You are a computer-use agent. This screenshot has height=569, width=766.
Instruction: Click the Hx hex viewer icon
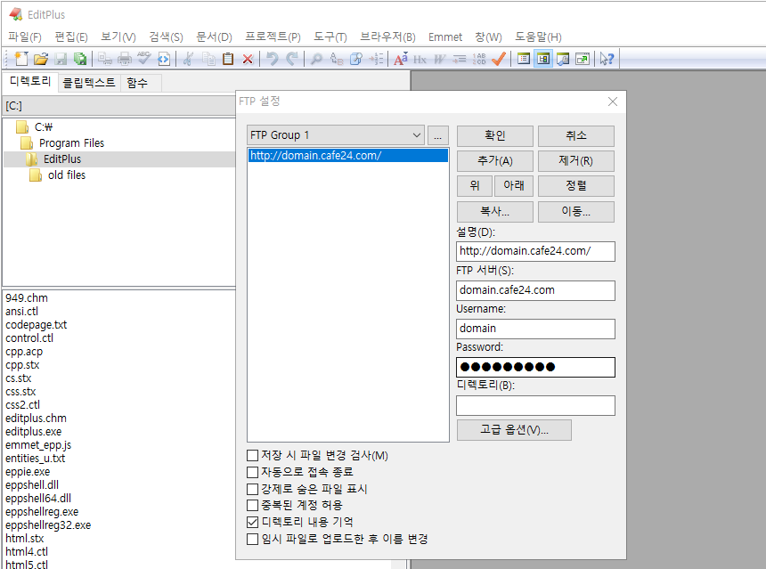[x=420, y=59]
